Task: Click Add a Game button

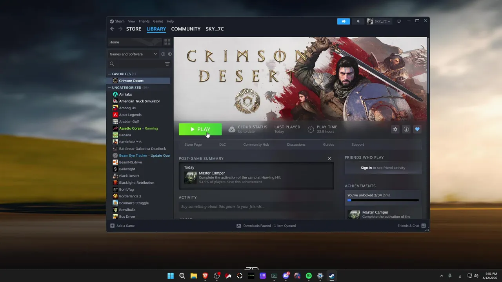Action: click(x=122, y=226)
